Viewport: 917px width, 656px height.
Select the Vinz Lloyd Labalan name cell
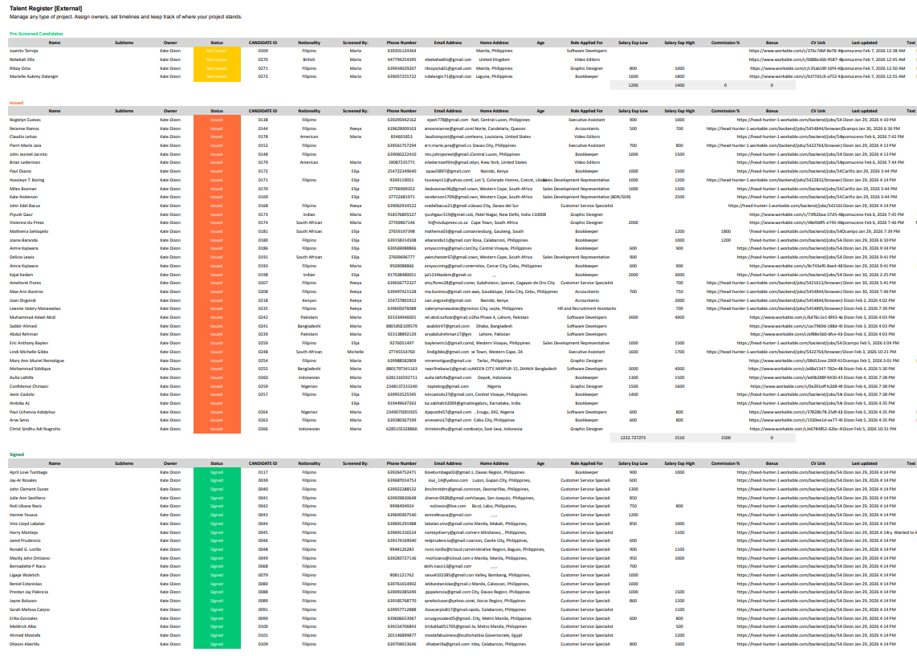(27, 524)
